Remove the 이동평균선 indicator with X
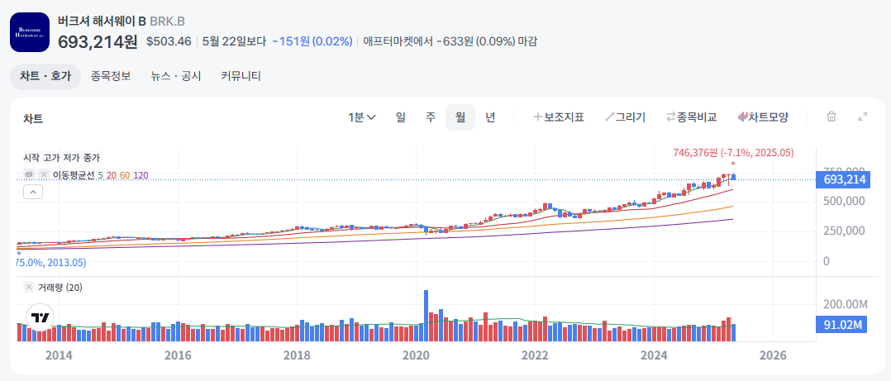Image resolution: width=891 pixels, height=381 pixels. 44,175
